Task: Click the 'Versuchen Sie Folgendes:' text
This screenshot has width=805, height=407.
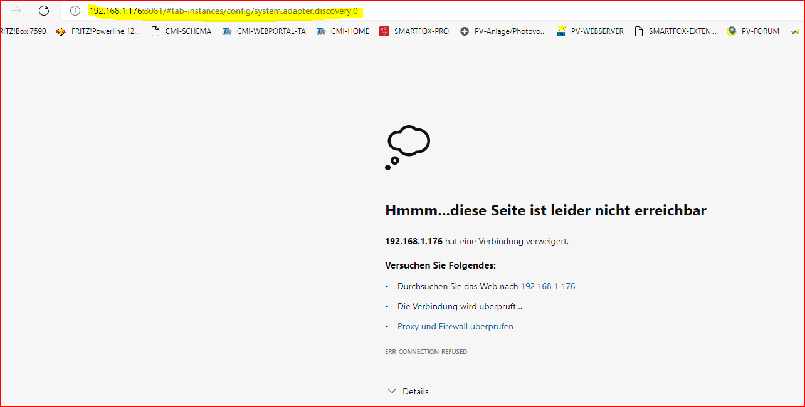Action: pos(440,265)
